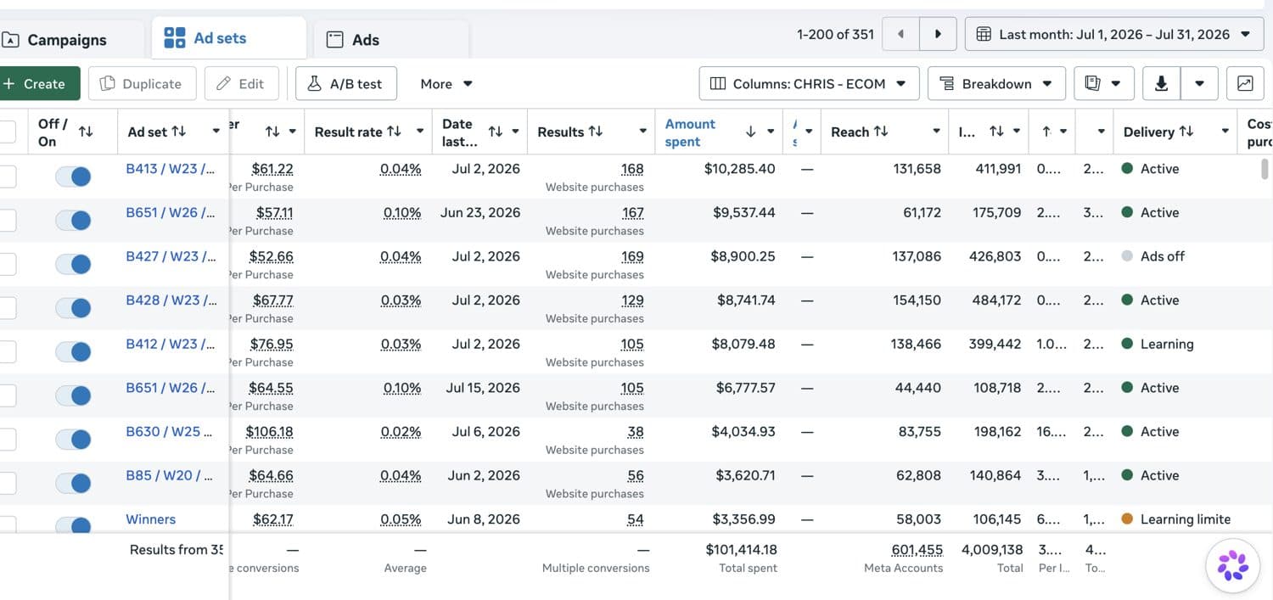Click the export download icon
The image size is (1273, 600).
click(x=1162, y=83)
